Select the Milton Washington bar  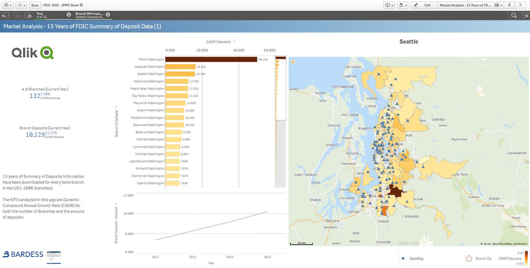pos(211,59)
